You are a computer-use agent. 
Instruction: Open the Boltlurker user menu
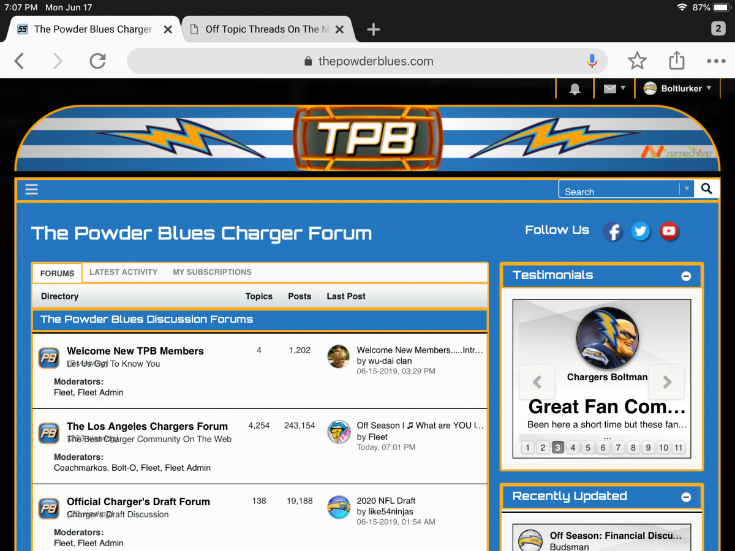pyautogui.click(x=677, y=88)
